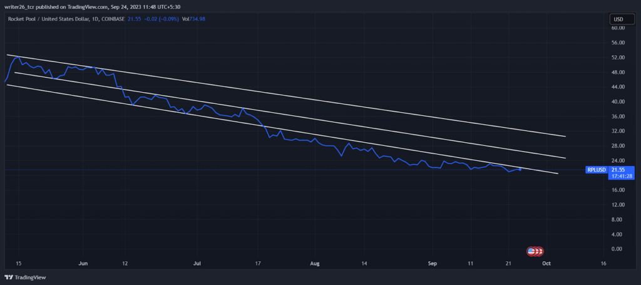The image size is (641, 285).
Task: Click the Jul label on time axis
Action: (x=197, y=263)
